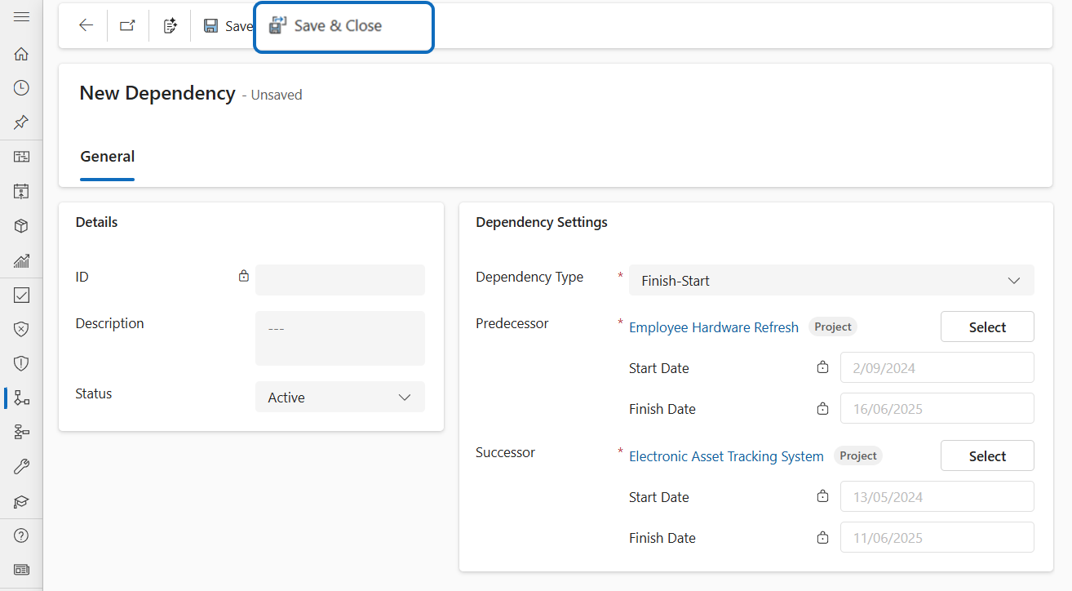
Task: Open the wrench settings icon
Action: pos(21,467)
